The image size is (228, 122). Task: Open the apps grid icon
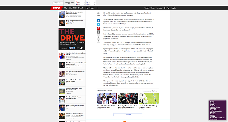pos(165,8)
